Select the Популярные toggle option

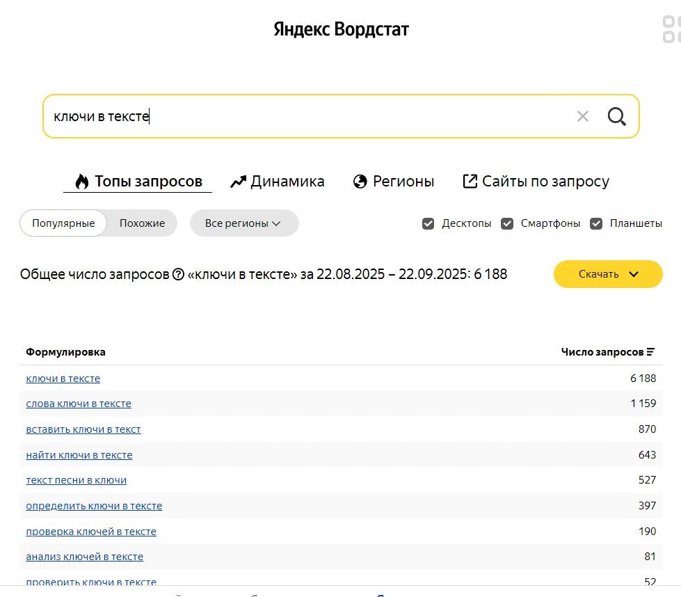pos(63,223)
